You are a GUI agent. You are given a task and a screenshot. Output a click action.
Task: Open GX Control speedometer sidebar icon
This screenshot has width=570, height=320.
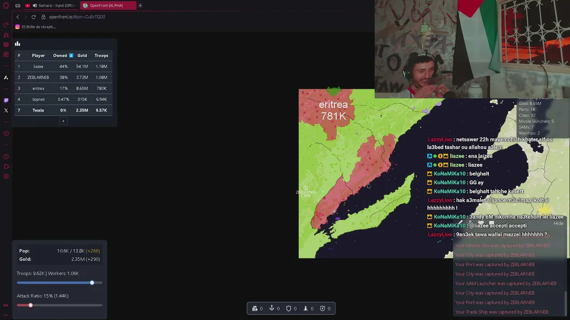(x=6, y=25)
